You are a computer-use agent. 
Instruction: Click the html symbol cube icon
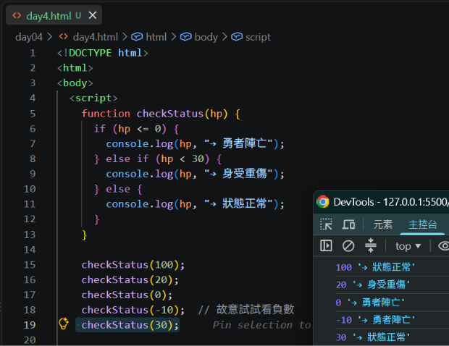pos(137,37)
